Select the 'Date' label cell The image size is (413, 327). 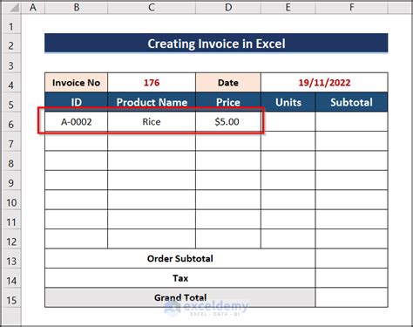(228, 83)
